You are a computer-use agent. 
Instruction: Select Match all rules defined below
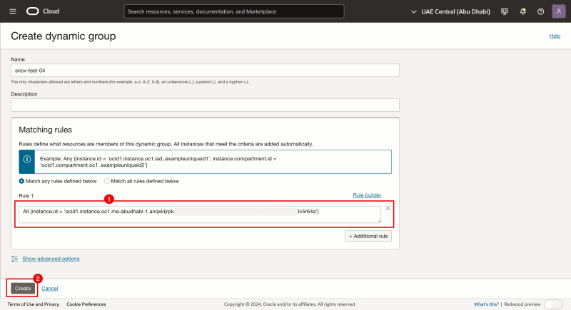108,181
